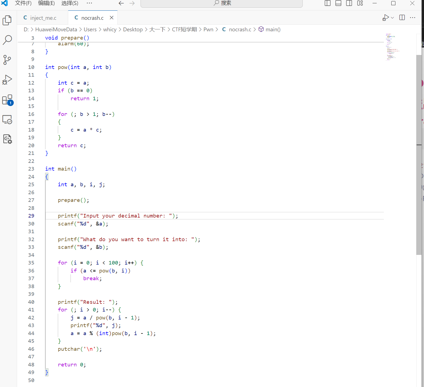The image size is (424, 387).
Task: Toggle the secondary side bar layout
Action: tap(349, 3)
